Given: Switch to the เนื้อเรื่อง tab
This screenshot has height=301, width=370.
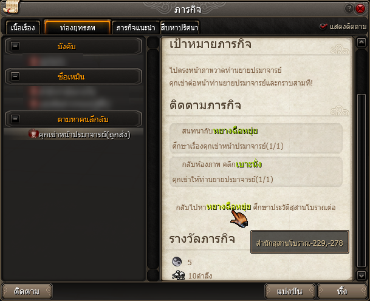Looking at the screenshot, I should tap(23, 27).
